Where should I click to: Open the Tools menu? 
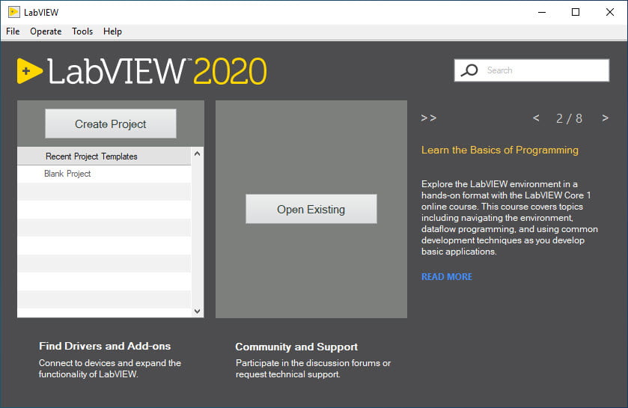(82, 31)
